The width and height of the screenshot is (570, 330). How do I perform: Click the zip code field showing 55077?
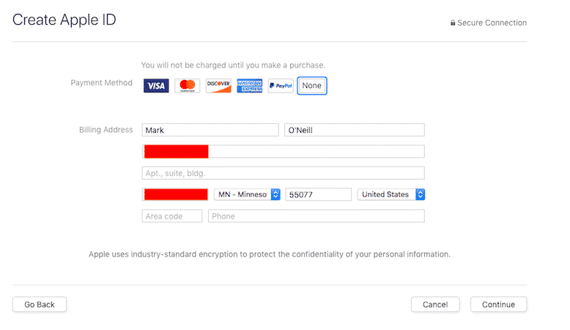(318, 194)
